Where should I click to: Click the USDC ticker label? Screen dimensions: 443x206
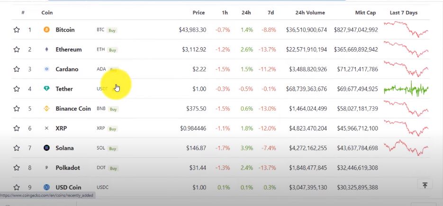pos(102,188)
